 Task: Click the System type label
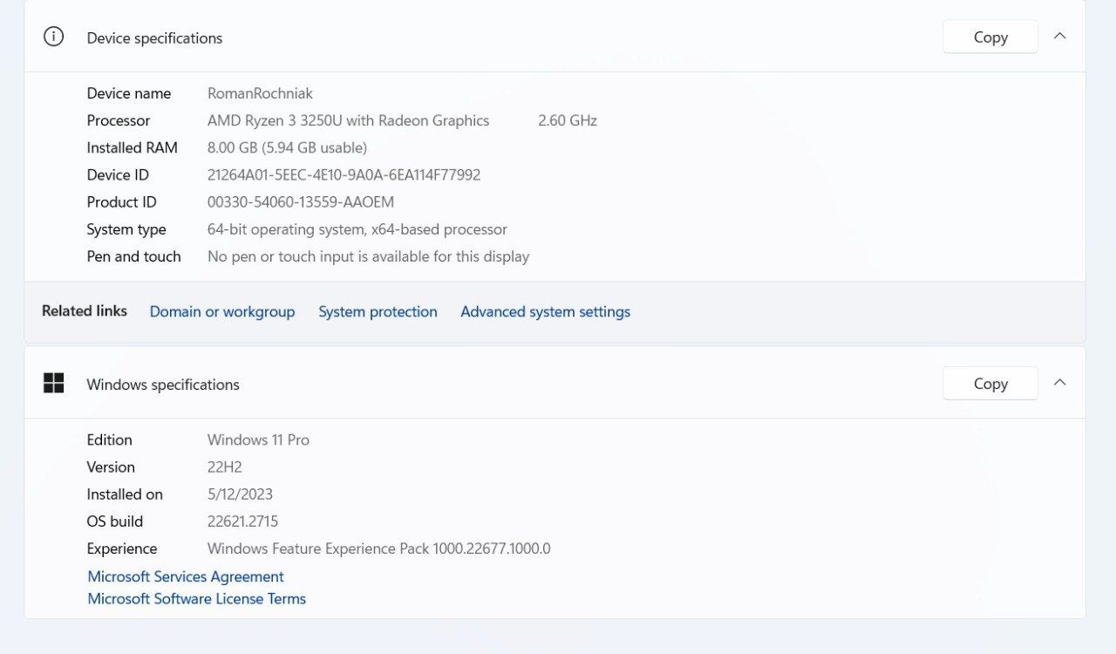coord(126,229)
